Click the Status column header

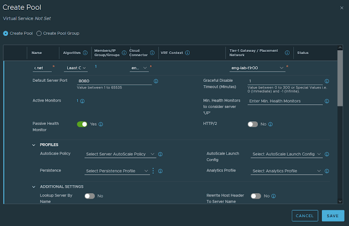click(x=303, y=53)
